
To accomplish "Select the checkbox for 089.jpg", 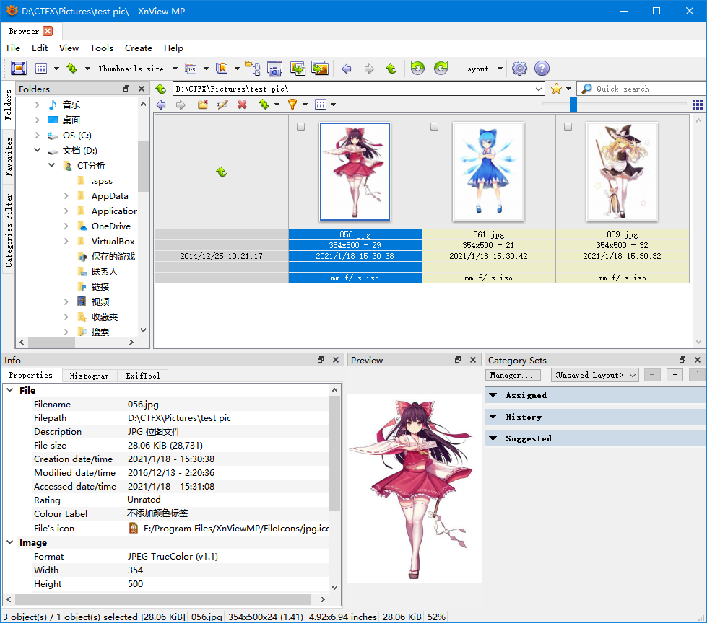I will click(x=568, y=127).
